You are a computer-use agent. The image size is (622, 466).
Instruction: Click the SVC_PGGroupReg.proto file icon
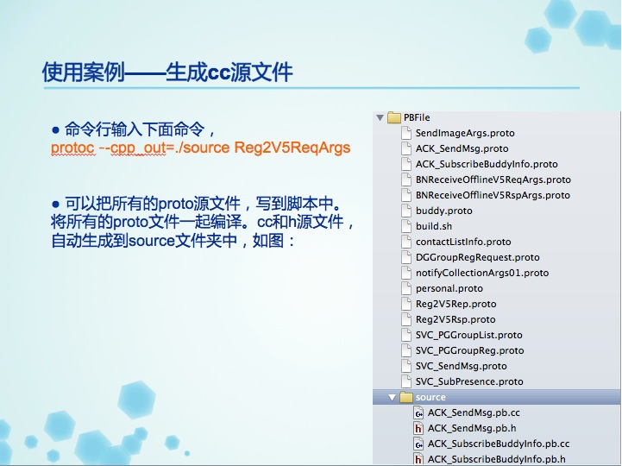coord(406,350)
